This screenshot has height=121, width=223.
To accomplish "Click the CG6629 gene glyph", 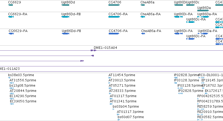I will point(10,5).
